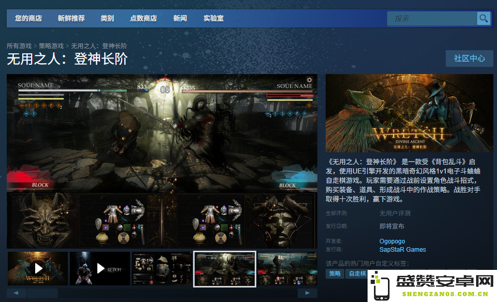Click the 即将宣布 release date text
The height and width of the screenshot is (302, 497).
pyautogui.click(x=392, y=226)
